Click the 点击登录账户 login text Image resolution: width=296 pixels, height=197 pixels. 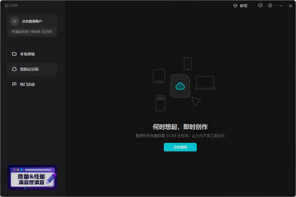pos(32,21)
